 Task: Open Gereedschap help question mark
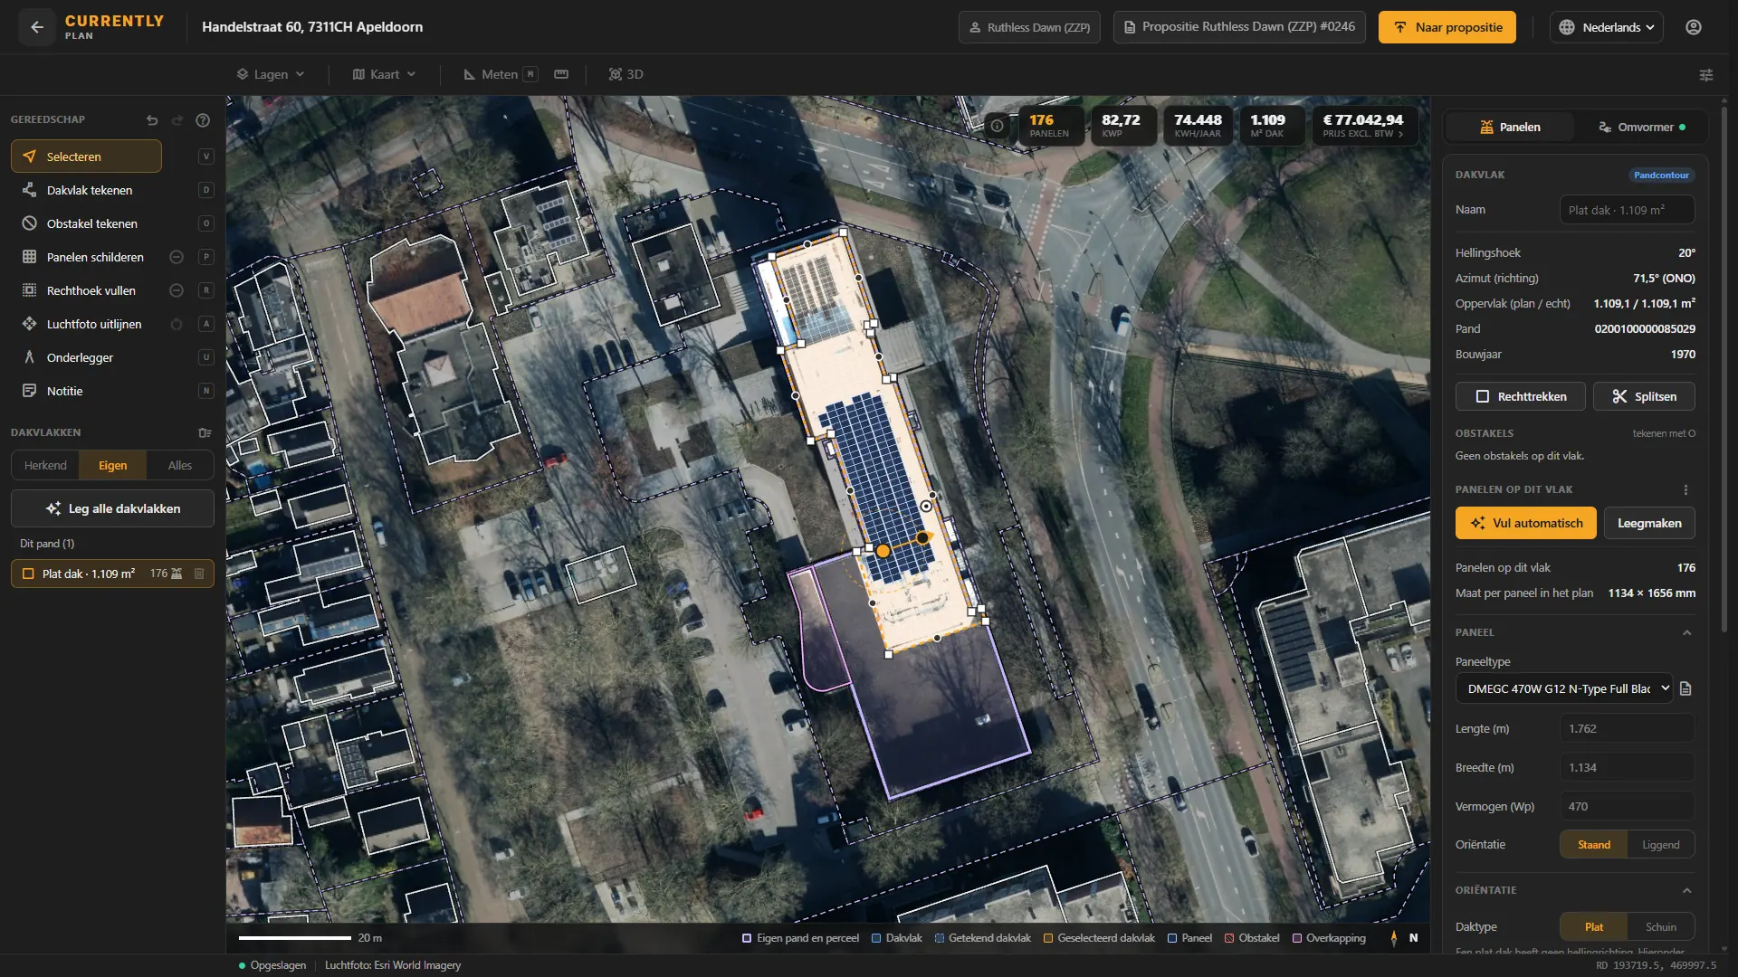pyautogui.click(x=203, y=120)
